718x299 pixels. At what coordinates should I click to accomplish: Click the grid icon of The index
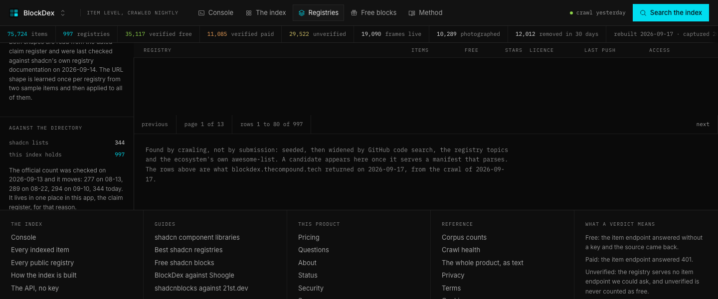[249, 13]
